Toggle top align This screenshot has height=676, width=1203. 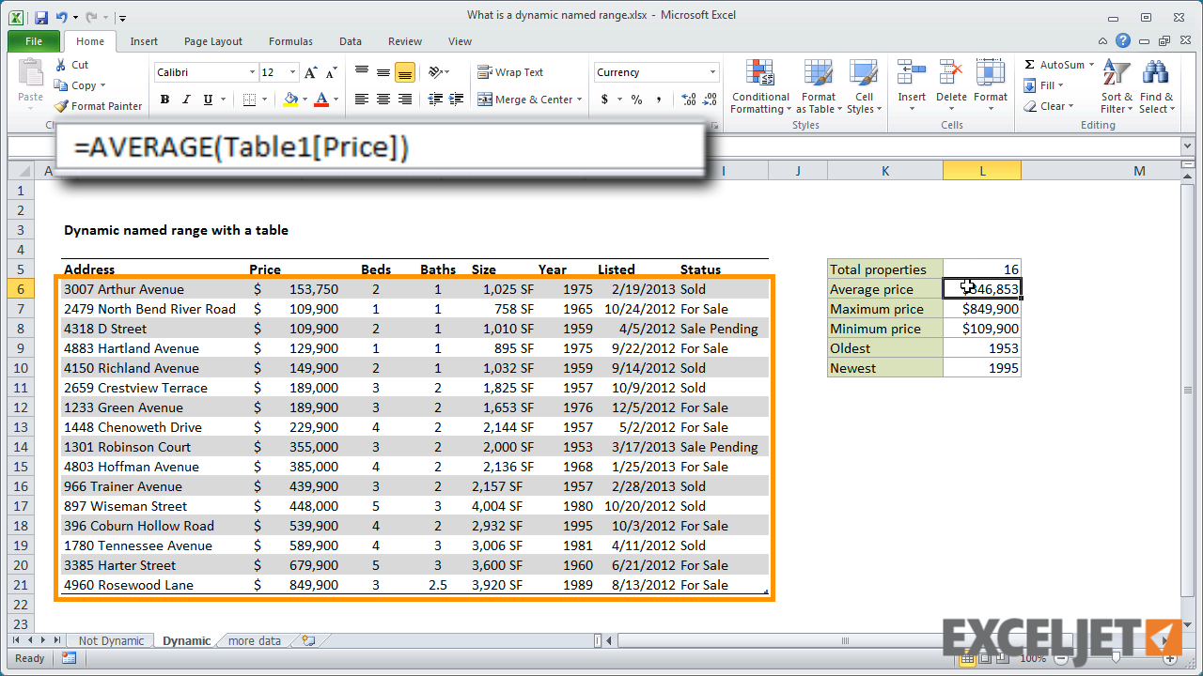362,72
